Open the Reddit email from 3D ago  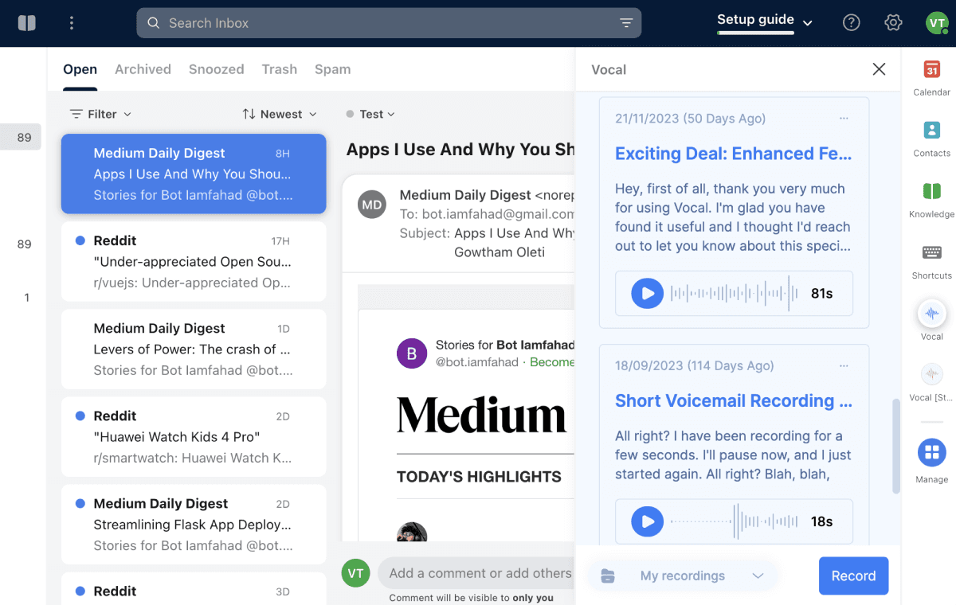coord(194,588)
